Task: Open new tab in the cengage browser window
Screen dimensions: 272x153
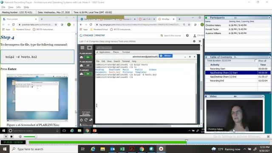Action: click(179, 19)
